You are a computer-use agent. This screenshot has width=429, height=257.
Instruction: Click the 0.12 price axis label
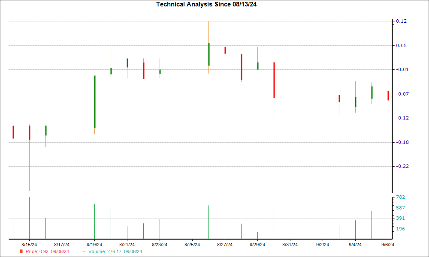(x=401, y=21)
